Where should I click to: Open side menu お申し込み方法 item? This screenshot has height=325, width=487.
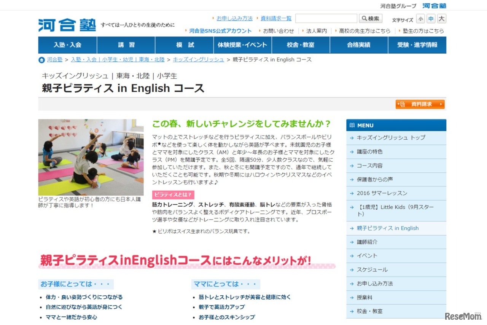pyautogui.click(x=396, y=284)
